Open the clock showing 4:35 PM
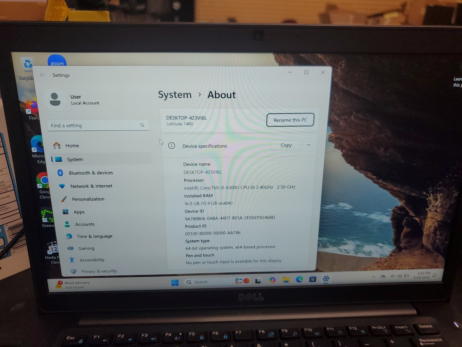Viewport: 462px width, 347px height. pyautogui.click(x=422, y=275)
